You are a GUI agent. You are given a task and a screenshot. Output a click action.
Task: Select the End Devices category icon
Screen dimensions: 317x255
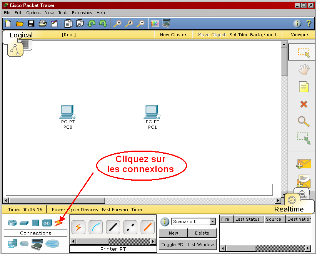click(13, 244)
